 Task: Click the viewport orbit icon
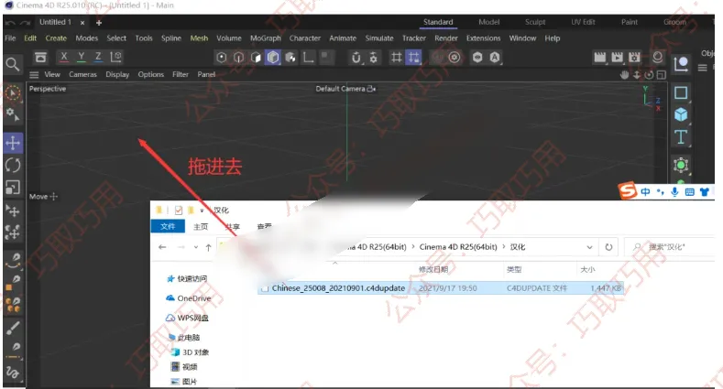point(649,74)
